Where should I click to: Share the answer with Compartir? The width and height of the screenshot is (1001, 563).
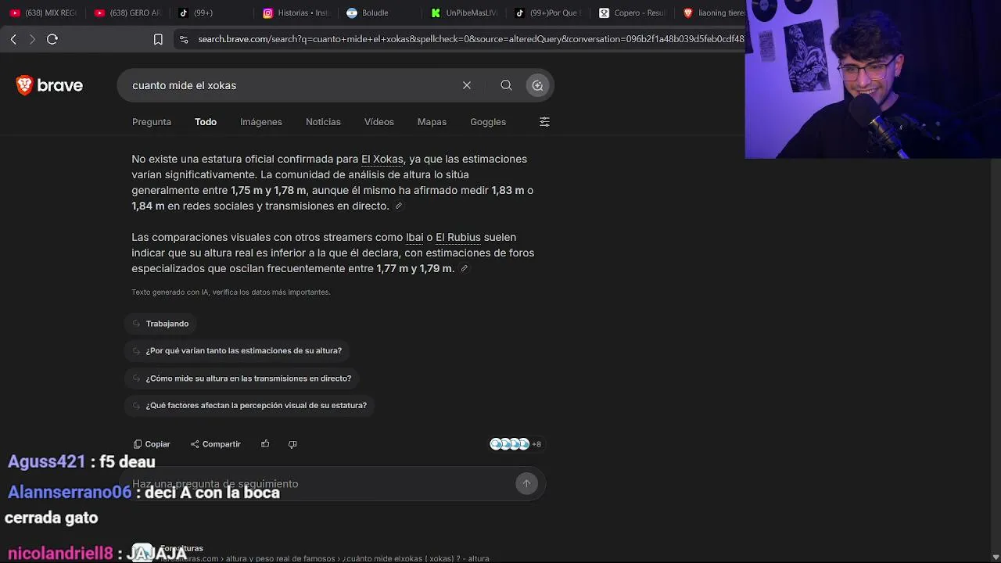click(216, 444)
